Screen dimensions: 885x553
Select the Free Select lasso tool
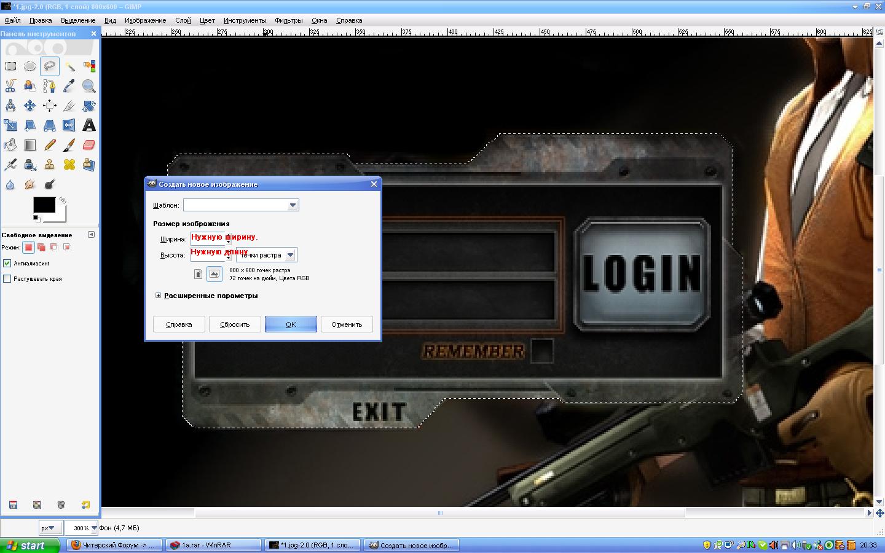50,66
